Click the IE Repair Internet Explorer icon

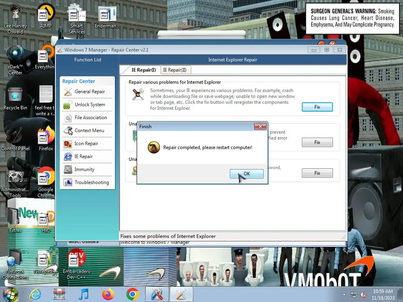click(68, 157)
